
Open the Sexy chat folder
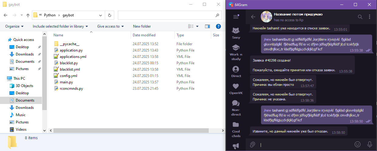(x=236, y=33)
